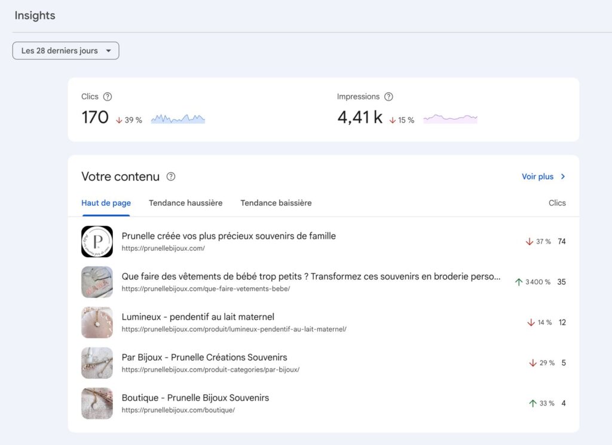Image resolution: width=612 pixels, height=445 pixels.
Task: Open 'Que faire des vêtements de bébé trop petits' entry
Action: click(x=311, y=276)
